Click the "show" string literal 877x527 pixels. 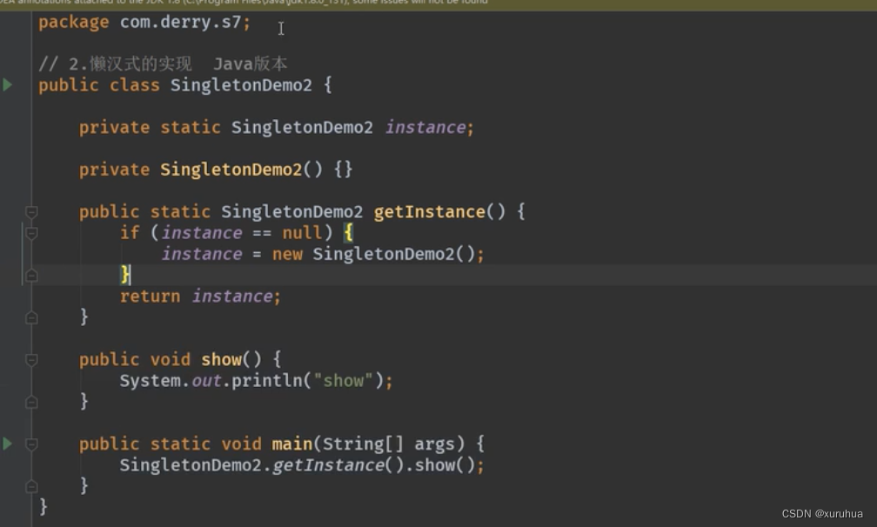[x=343, y=381]
